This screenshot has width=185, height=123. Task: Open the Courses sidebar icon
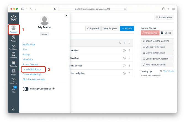[x=14, y=55]
